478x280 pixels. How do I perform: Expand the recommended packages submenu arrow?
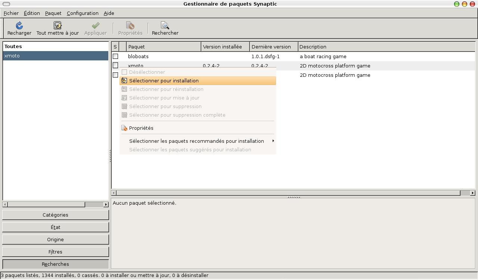[273, 141]
